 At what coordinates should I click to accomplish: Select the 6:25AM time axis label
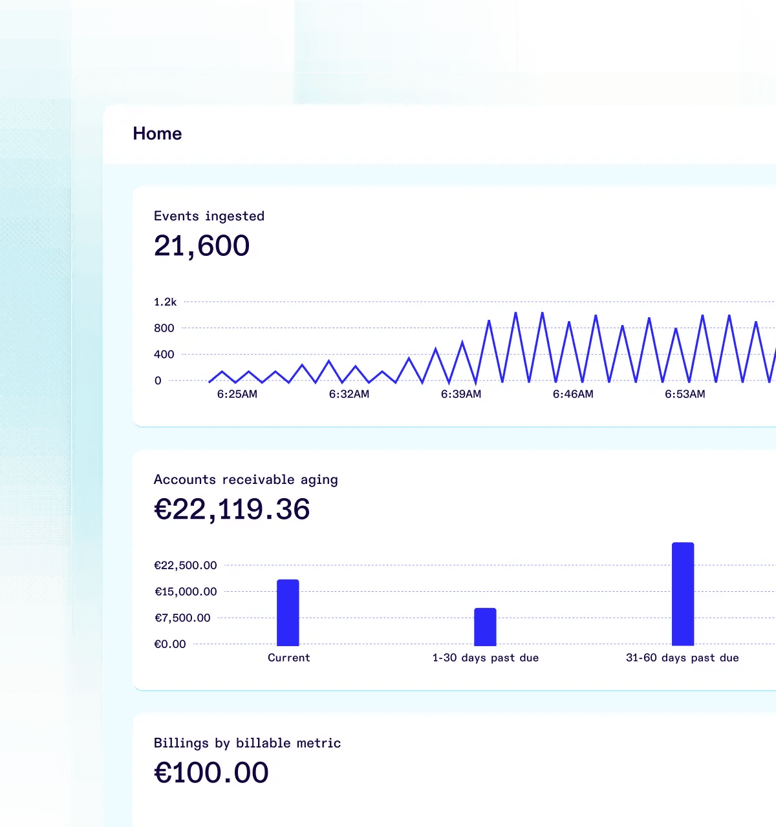pos(237,394)
